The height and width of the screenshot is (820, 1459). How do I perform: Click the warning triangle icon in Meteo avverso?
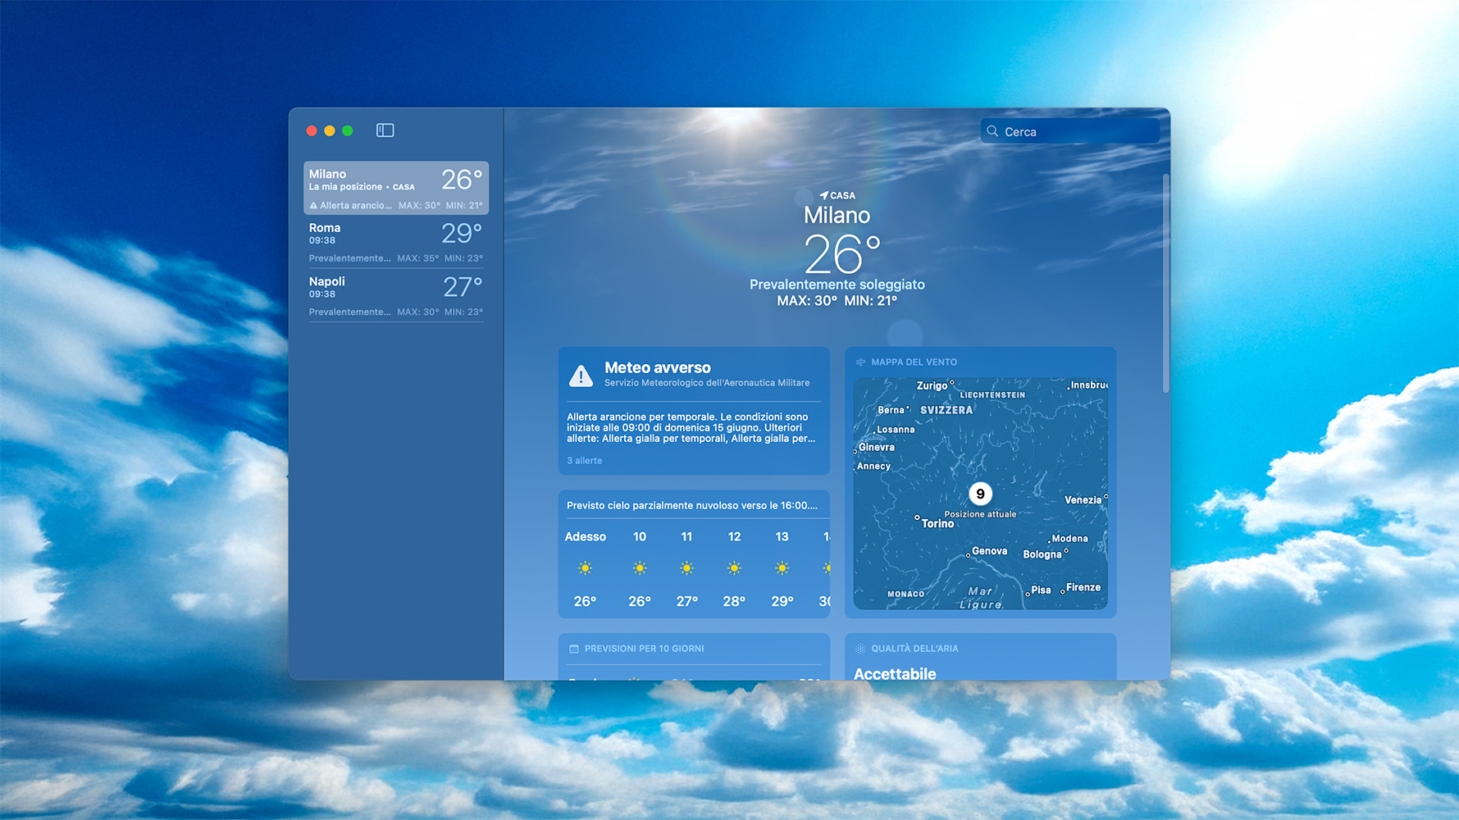(581, 376)
